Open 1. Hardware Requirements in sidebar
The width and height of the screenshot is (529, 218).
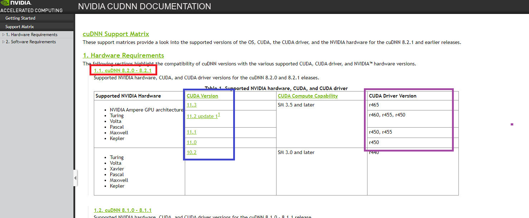tap(32, 35)
